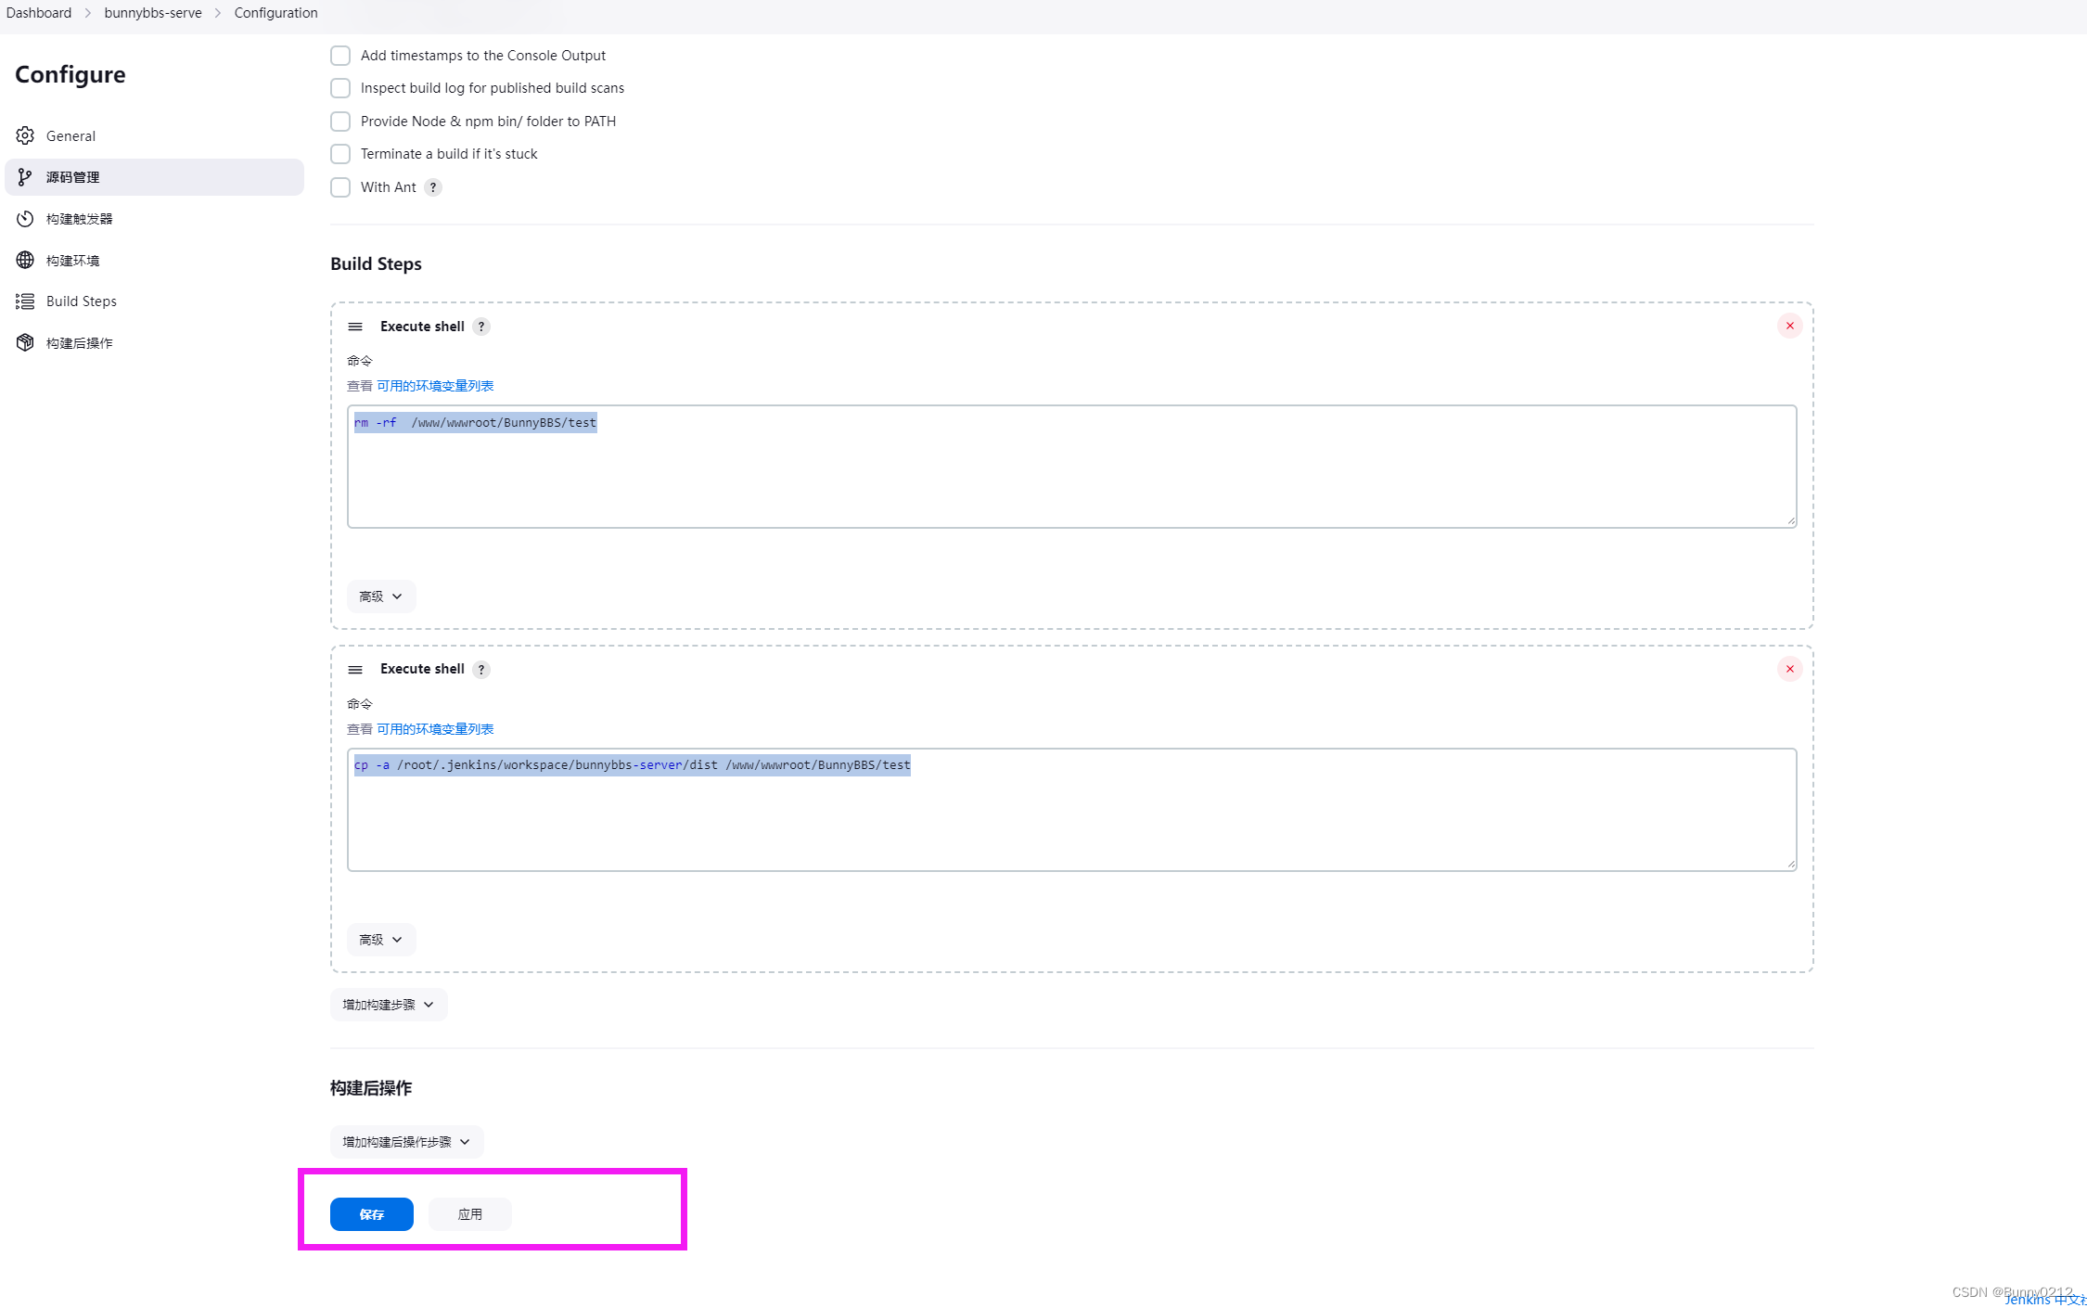Click the Jenkins 中文 footer link

click(x=2045, y=1301)
